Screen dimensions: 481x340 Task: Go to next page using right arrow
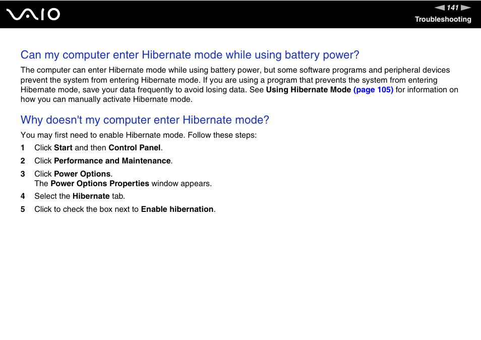click(x=466, y=8)
